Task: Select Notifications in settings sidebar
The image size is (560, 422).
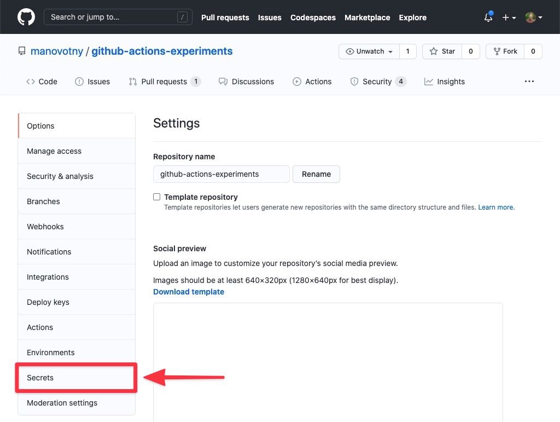Action: (x=77, y=252)
